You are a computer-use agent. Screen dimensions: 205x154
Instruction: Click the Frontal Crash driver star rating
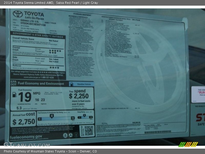pyautogui.click(x=55, y=51)
